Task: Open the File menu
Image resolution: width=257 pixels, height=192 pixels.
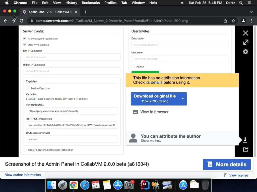Action: [35, 3]
